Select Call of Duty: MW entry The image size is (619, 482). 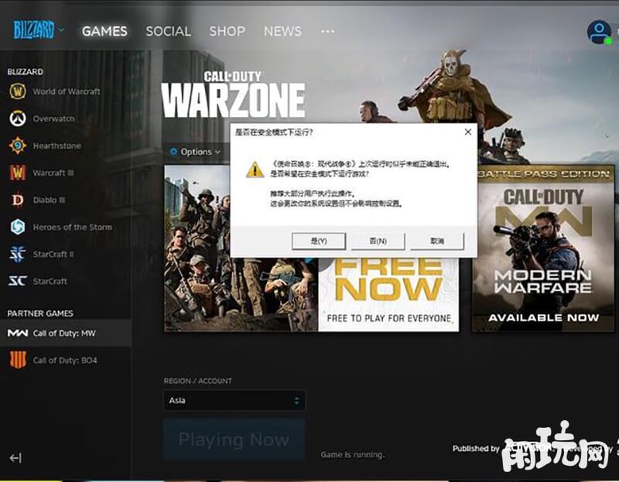coord(64,333)
